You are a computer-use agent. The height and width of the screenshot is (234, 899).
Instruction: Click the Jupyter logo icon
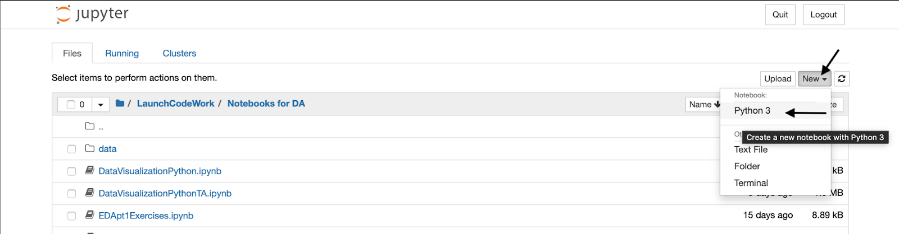coord(63,14)
